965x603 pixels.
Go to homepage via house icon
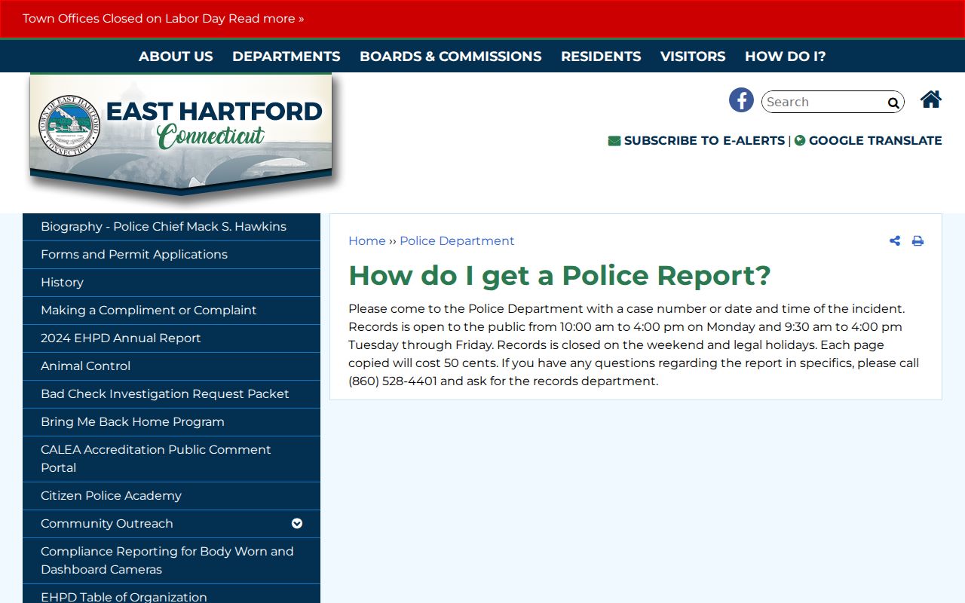pos(931,99)
